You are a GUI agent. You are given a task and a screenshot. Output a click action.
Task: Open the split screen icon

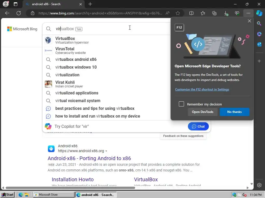pyautogui.click(x=191, y=13)
